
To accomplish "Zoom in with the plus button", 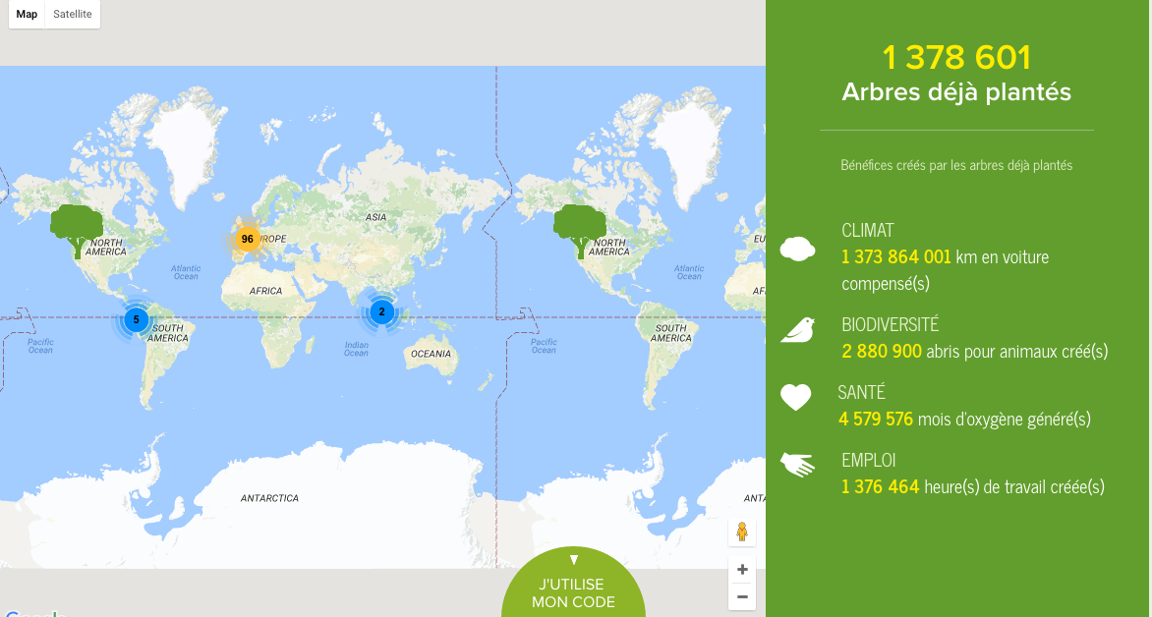I will (742, 570).
